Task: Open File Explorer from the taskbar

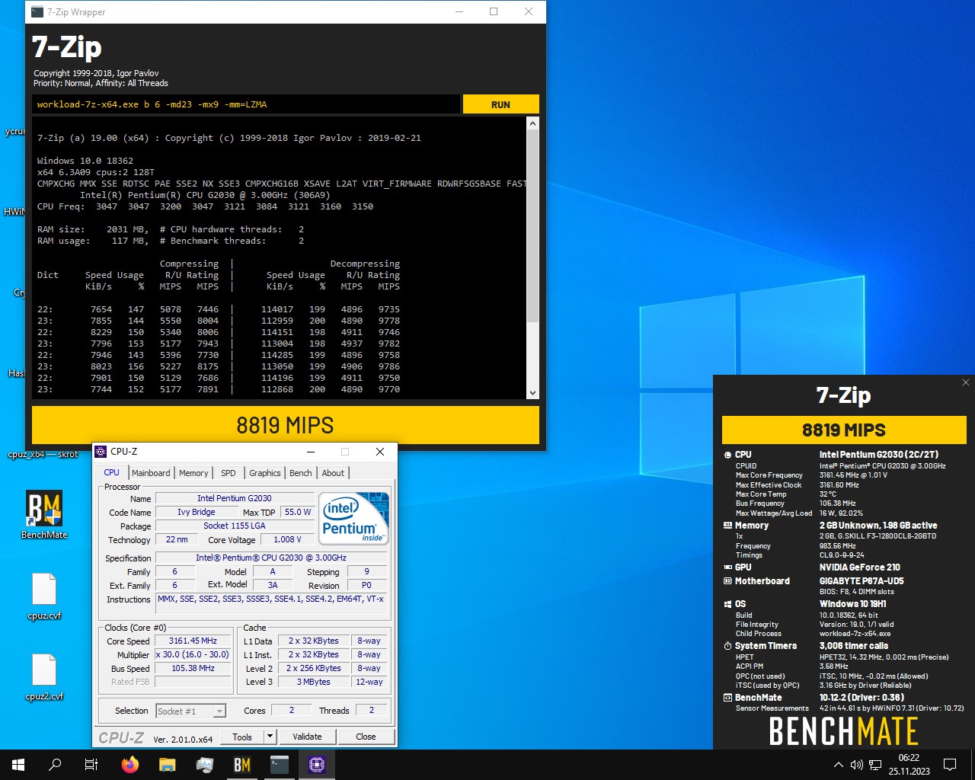Action: [x=168, y=765]
